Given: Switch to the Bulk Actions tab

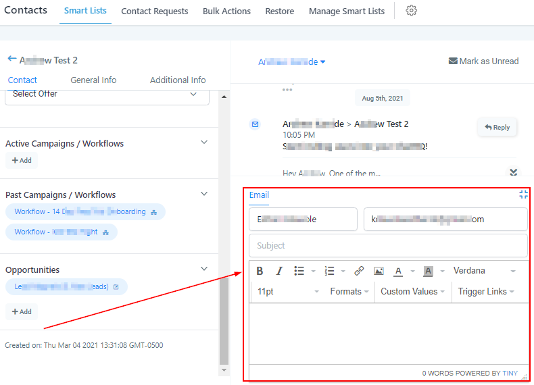Looking at the screenshot, I should pos(226,11).
